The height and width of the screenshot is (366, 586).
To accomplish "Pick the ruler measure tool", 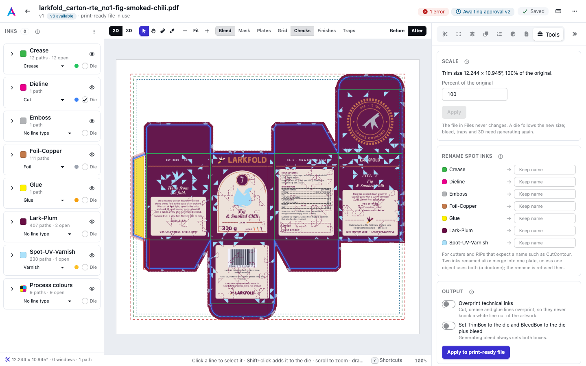I will point(163,31).
